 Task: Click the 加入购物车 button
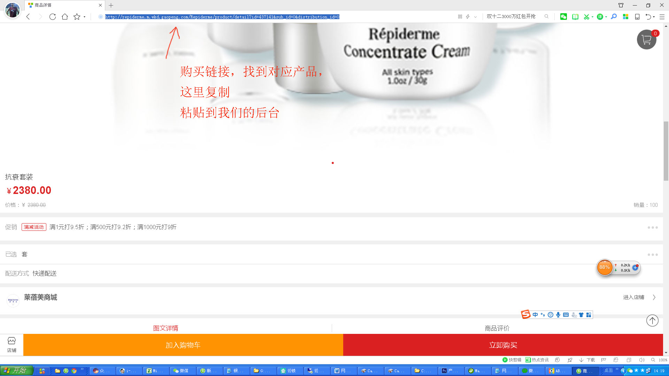(x=183, y=345)
